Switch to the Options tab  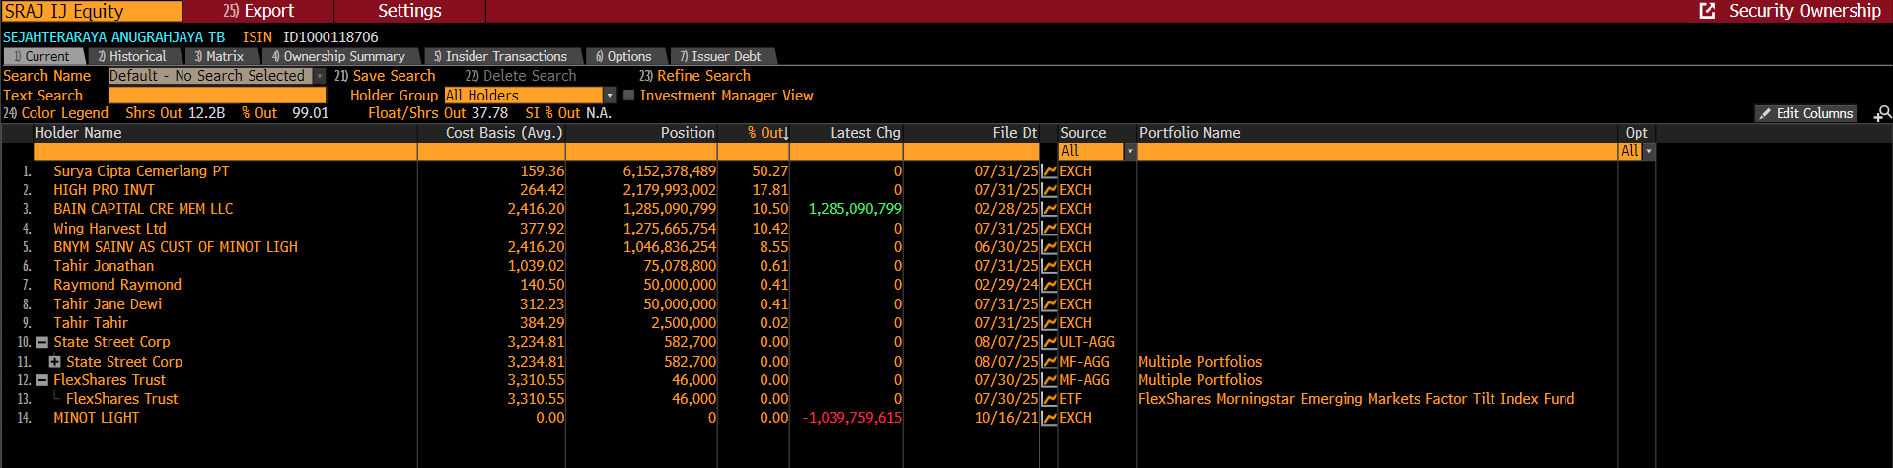point(623,57)
